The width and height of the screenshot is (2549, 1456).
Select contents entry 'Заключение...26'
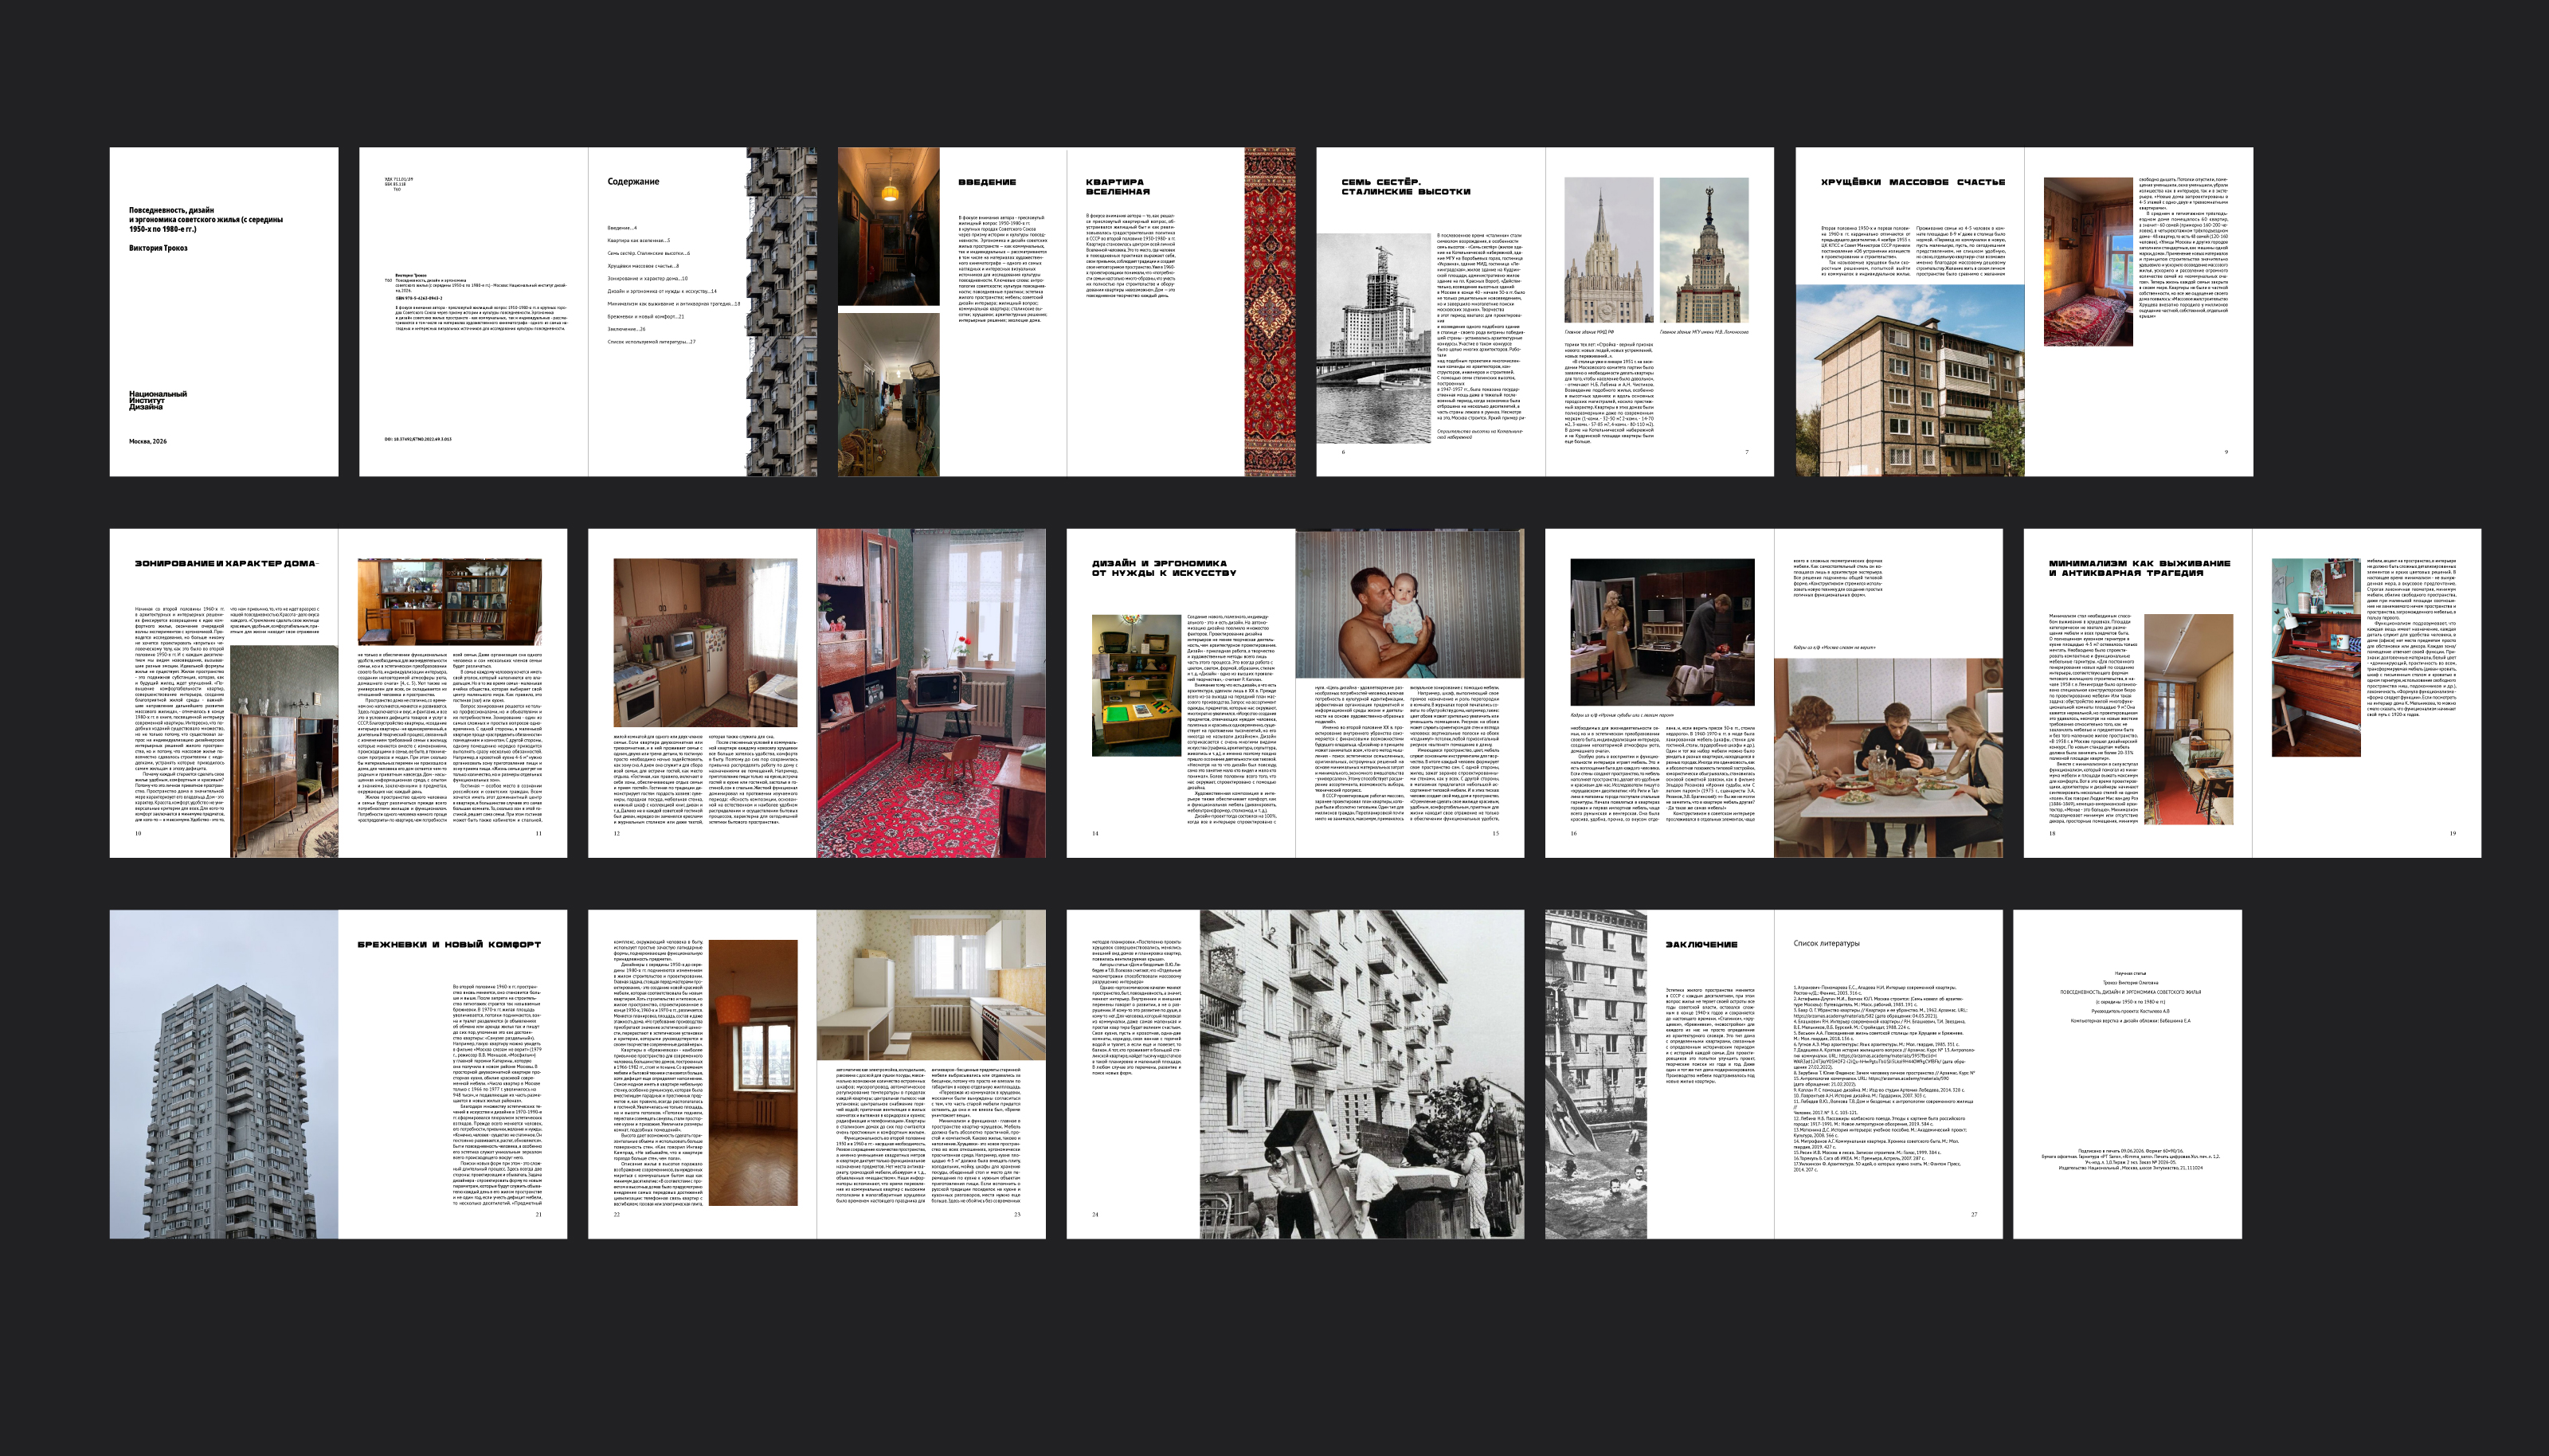point(626,329)
